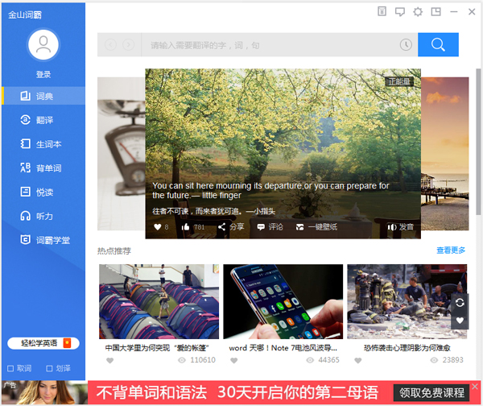Share the daily quote
Viewport: 483px width, 406px height.
pos(231,227)
